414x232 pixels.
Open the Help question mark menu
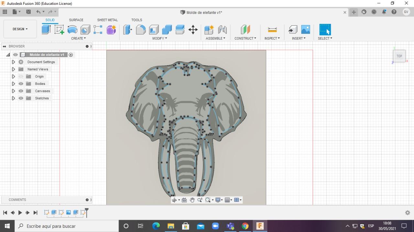(394, 12)
